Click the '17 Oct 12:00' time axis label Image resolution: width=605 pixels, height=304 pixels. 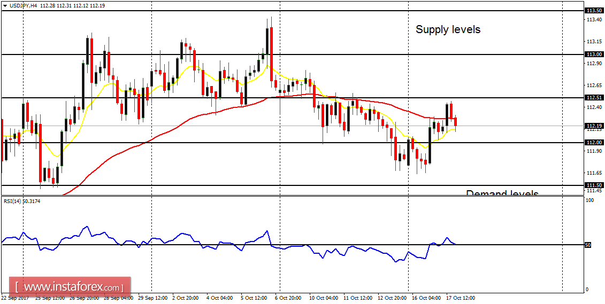coord(461,298)
